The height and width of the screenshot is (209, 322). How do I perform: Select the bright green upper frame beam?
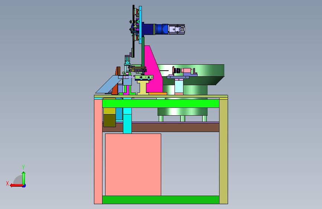[x=160, y=103]
